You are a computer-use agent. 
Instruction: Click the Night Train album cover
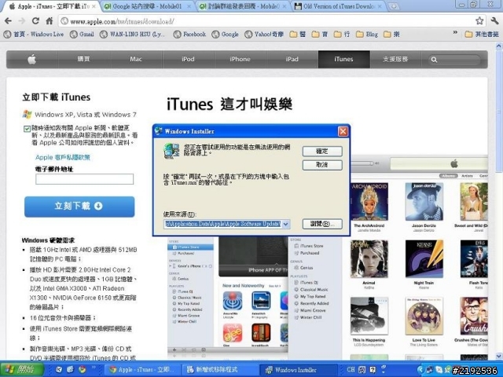(x=424, y=259)
